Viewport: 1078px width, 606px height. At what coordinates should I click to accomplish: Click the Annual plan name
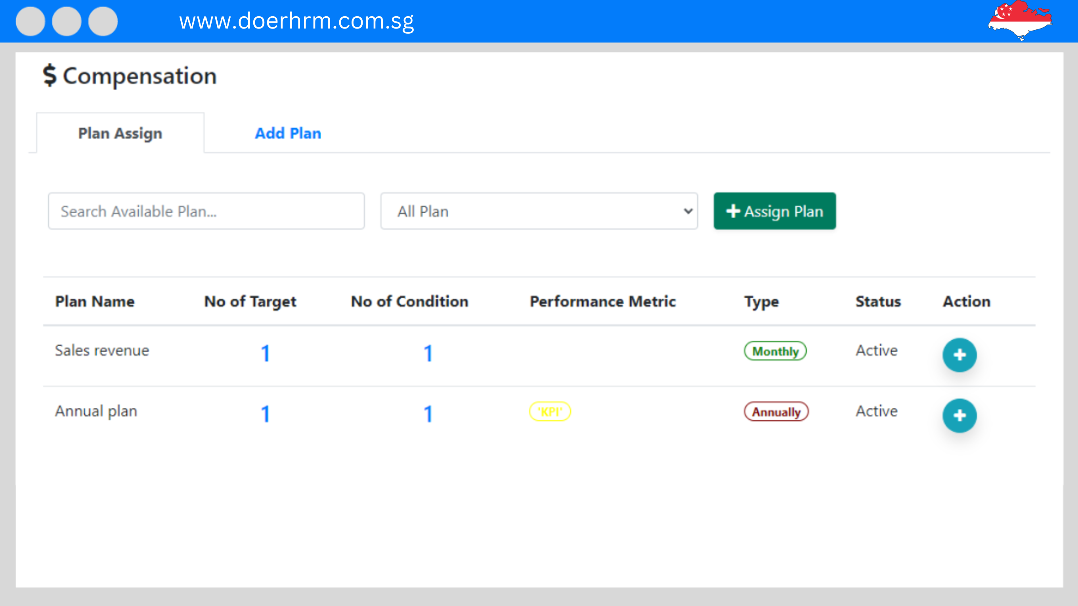click(x=96, y=411)
